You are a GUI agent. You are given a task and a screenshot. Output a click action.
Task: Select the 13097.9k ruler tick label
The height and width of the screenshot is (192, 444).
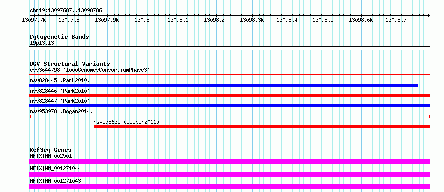[106, 20]
